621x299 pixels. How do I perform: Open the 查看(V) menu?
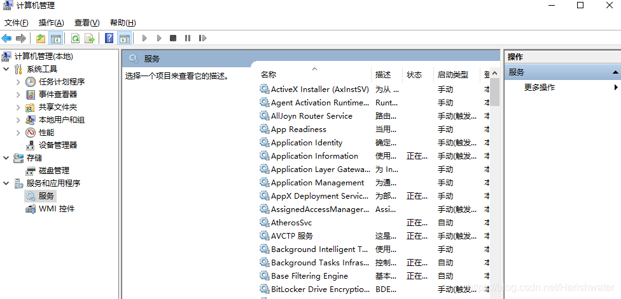(x=87, y=23)
